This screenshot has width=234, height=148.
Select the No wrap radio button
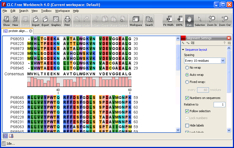(x=187, y=68)
